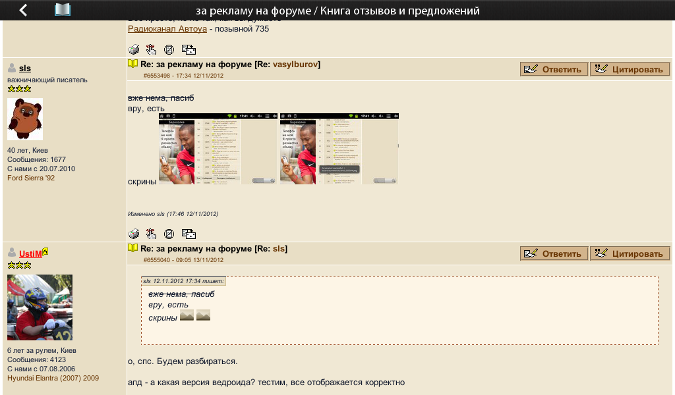This screenshot has height=395, width=675.
Task: Open sls user profile link
Action: pos(25,68)
